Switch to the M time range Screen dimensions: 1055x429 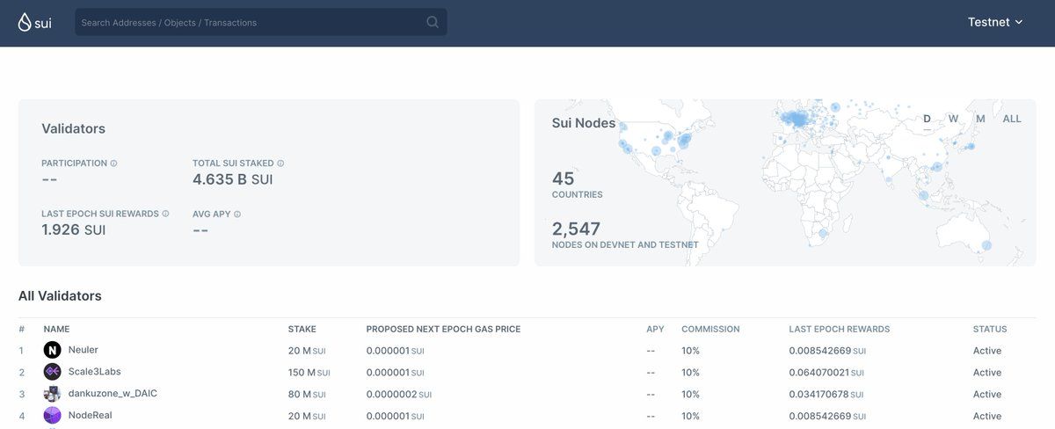[x=980, y=119]
